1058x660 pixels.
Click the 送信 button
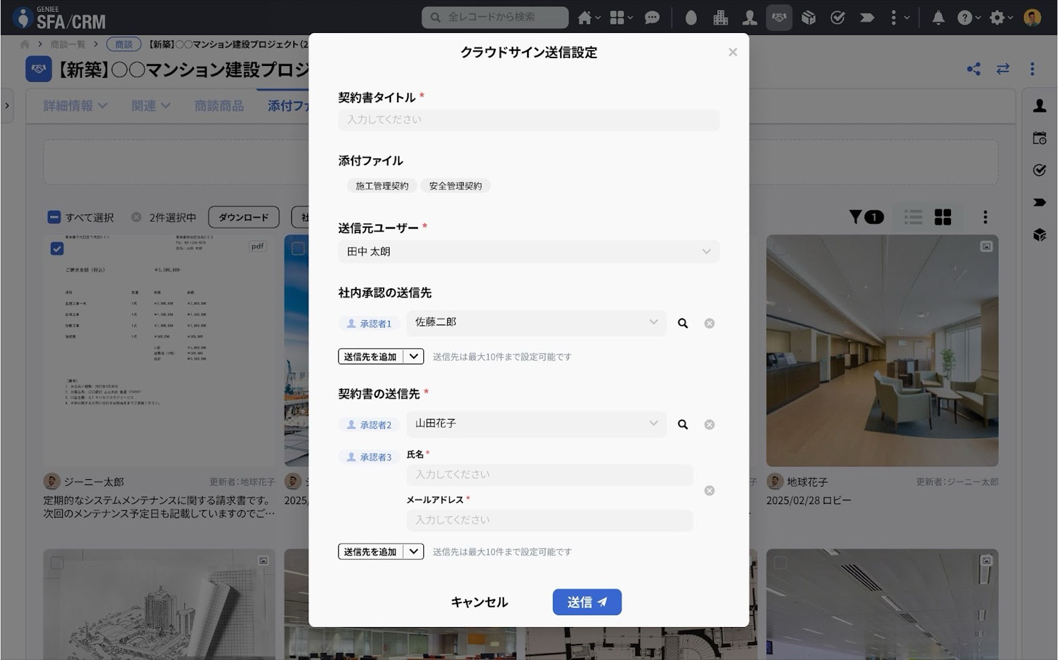coord(587,602)
